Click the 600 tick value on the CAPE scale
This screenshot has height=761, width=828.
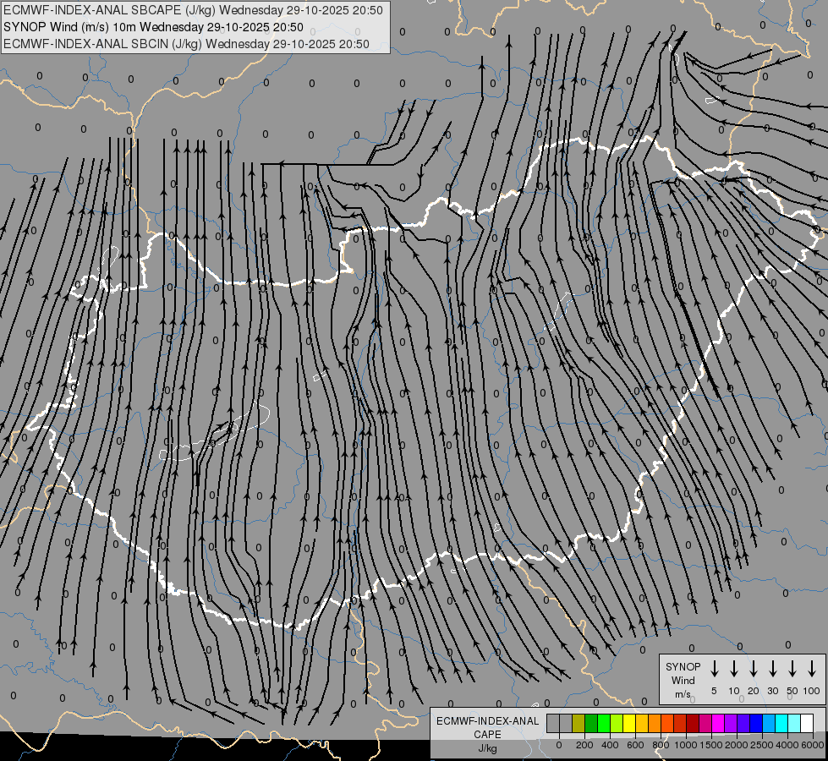[635, 745]
